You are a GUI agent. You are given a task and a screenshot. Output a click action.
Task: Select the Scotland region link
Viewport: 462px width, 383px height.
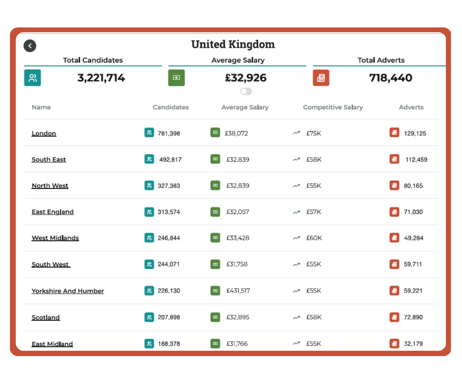pos(45,317)
